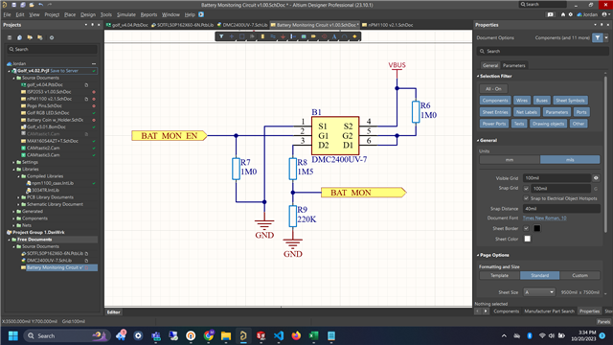Open Visual Studio Code from the taskbar
This screenshot has height=345, width=613.
click(279, 335)
